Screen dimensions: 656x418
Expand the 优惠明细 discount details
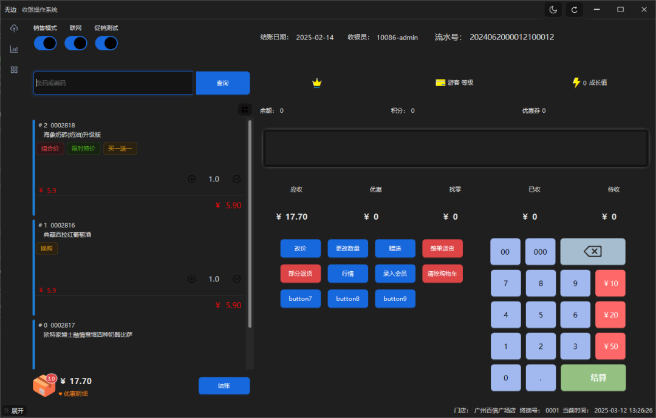pyautogui.click(x=73, y=394)
